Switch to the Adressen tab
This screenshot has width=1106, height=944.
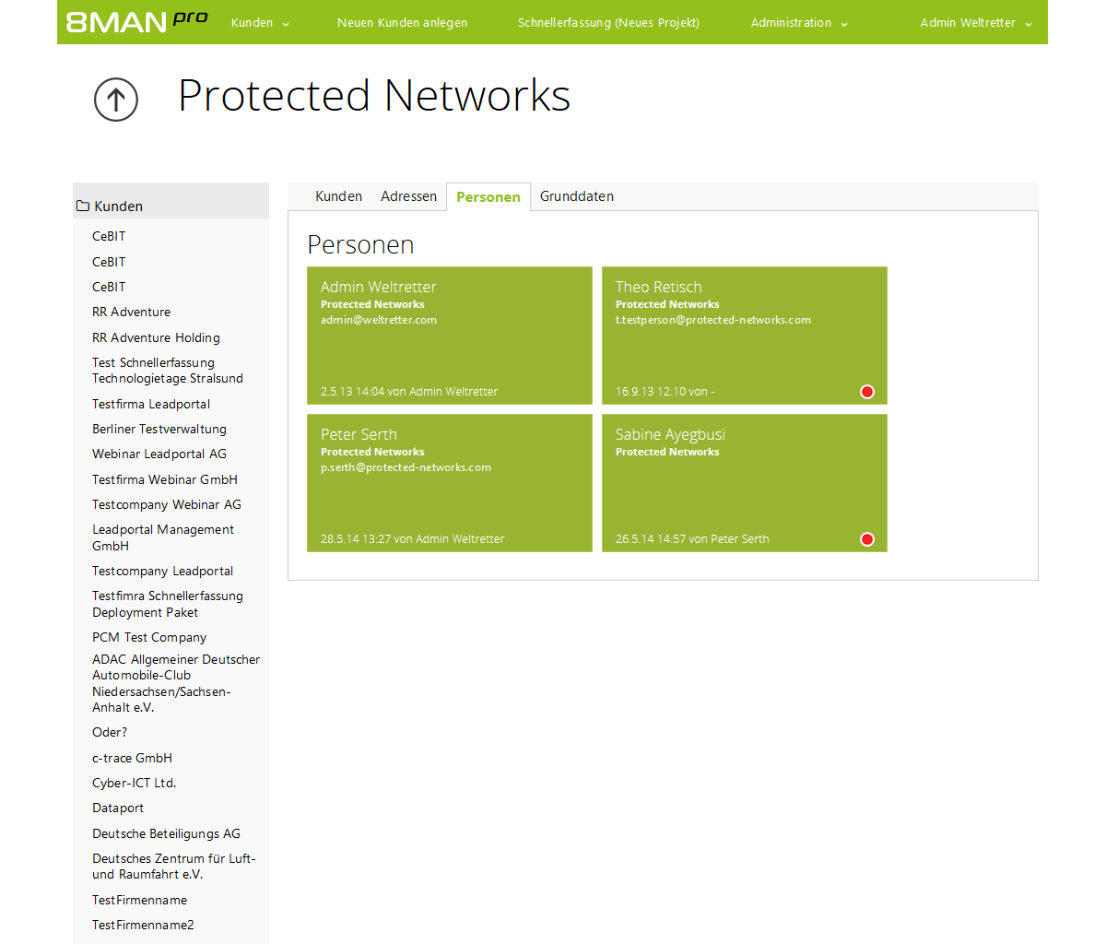click(x=408, y=196)
